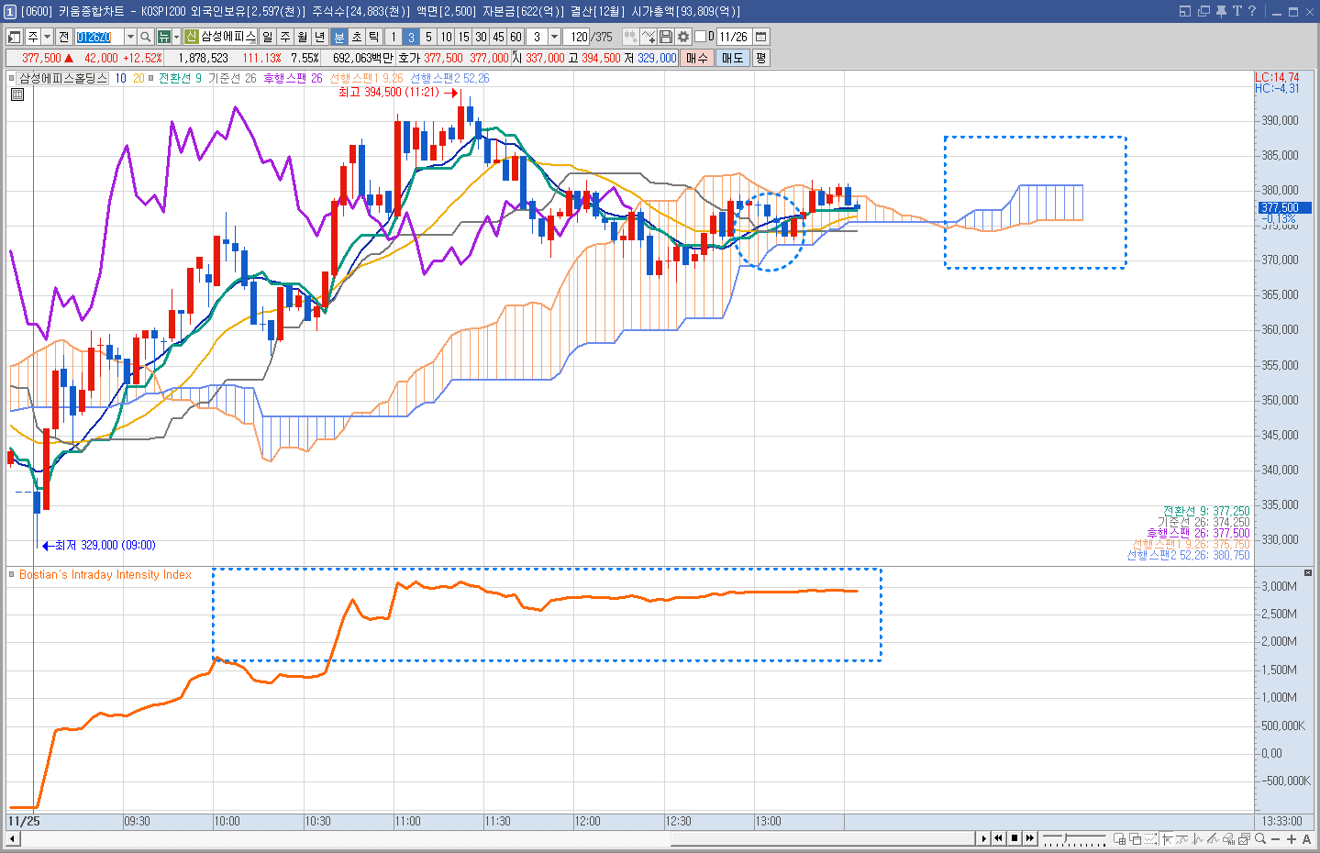Click the stock search magnifier icon

145,37
